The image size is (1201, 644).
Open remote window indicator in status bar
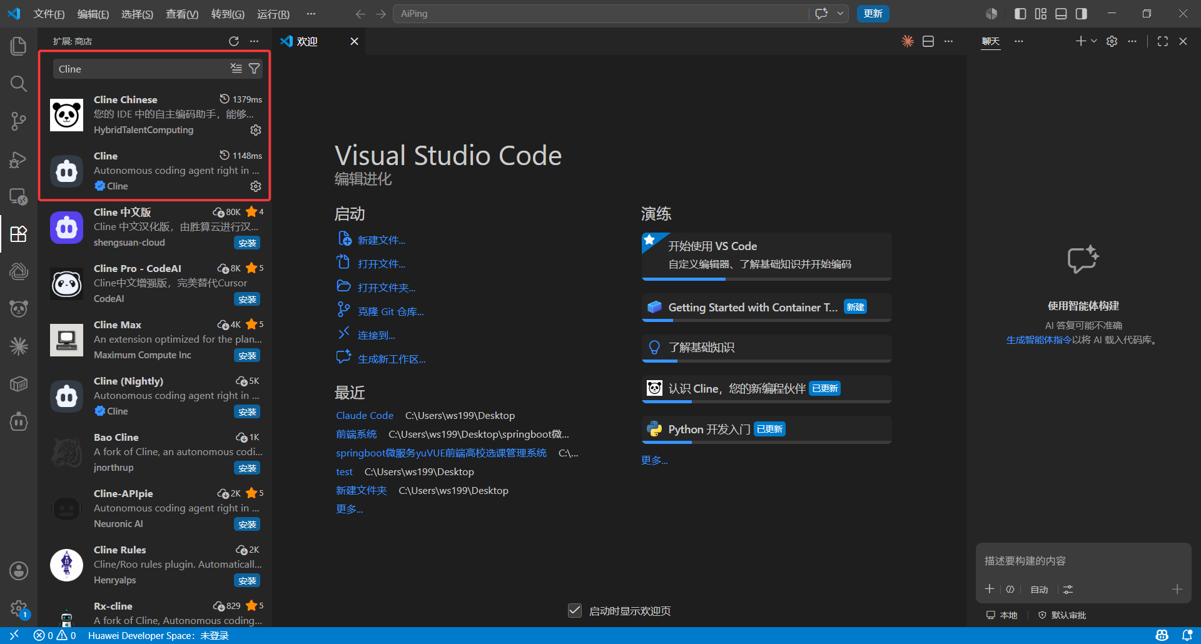tap(14, 635)
